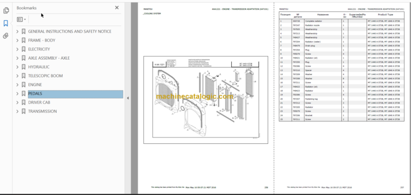Open the Page Thumbnails panel icon
Screen dimensions: 411x195
pyautogui.click(x=6, y=11)
